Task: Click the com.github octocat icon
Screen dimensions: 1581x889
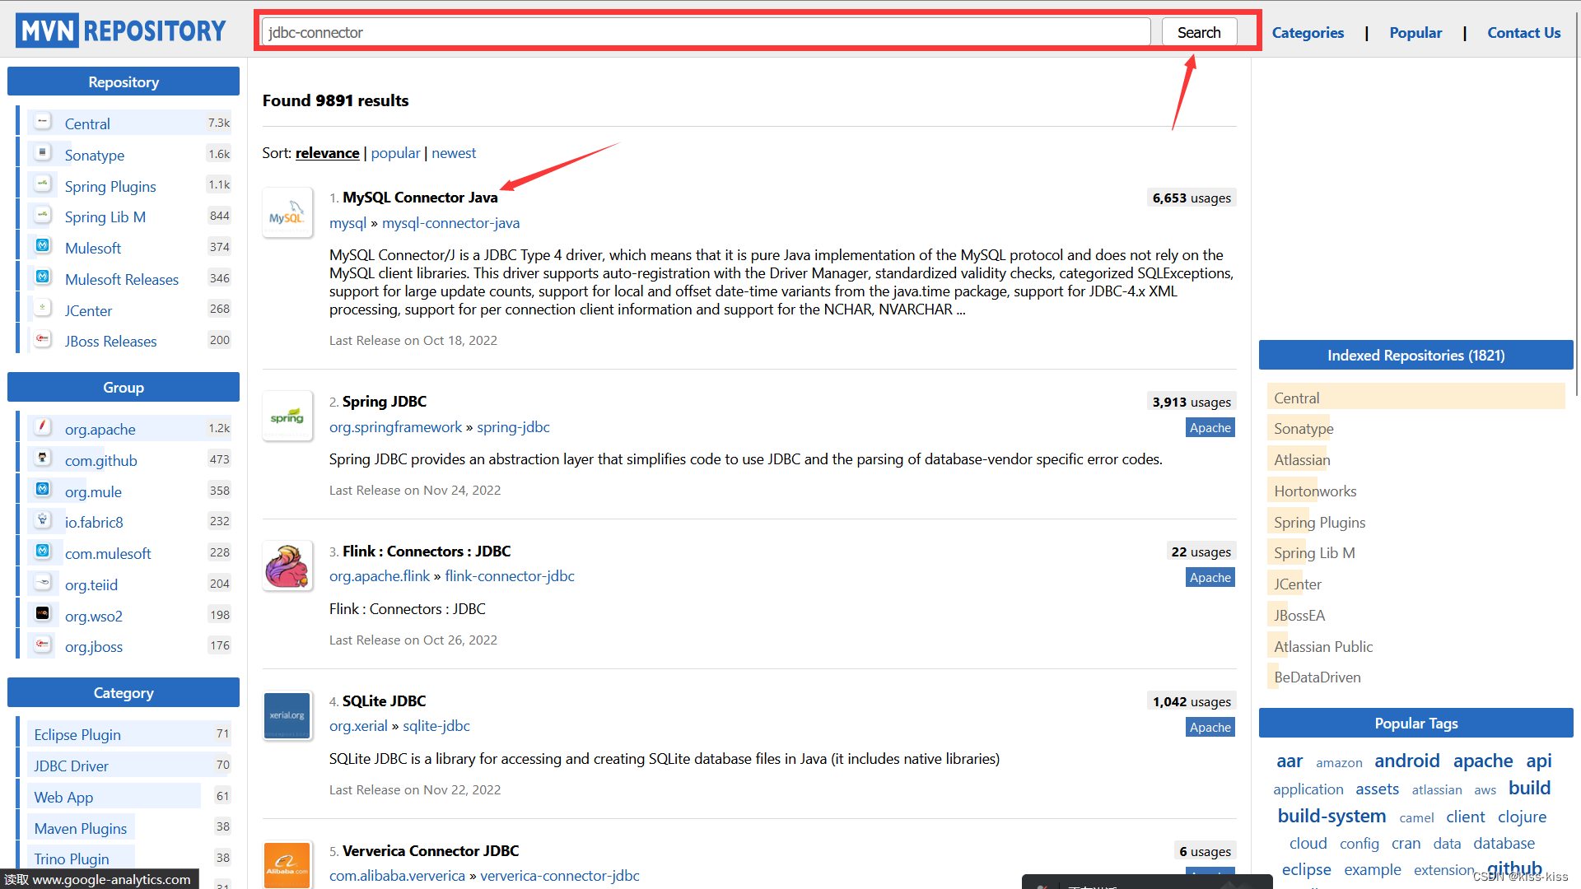Action: [43, 458]
